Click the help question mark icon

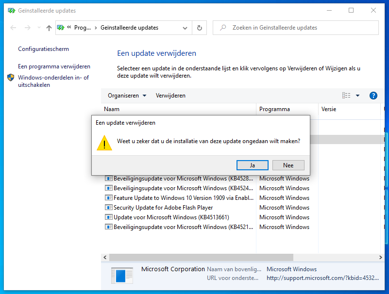[373, 96]
